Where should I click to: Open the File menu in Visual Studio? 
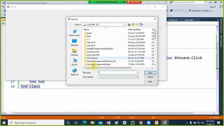(3, 7)
